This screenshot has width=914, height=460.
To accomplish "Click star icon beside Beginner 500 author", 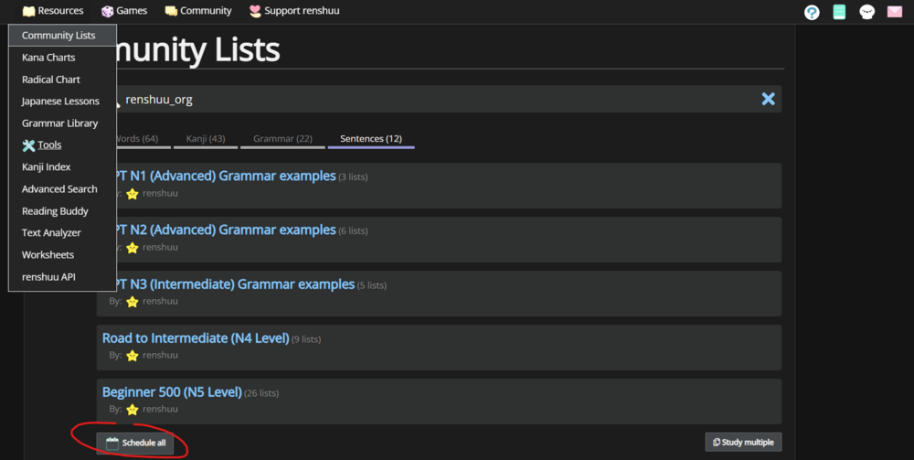I will pos(133,410).
